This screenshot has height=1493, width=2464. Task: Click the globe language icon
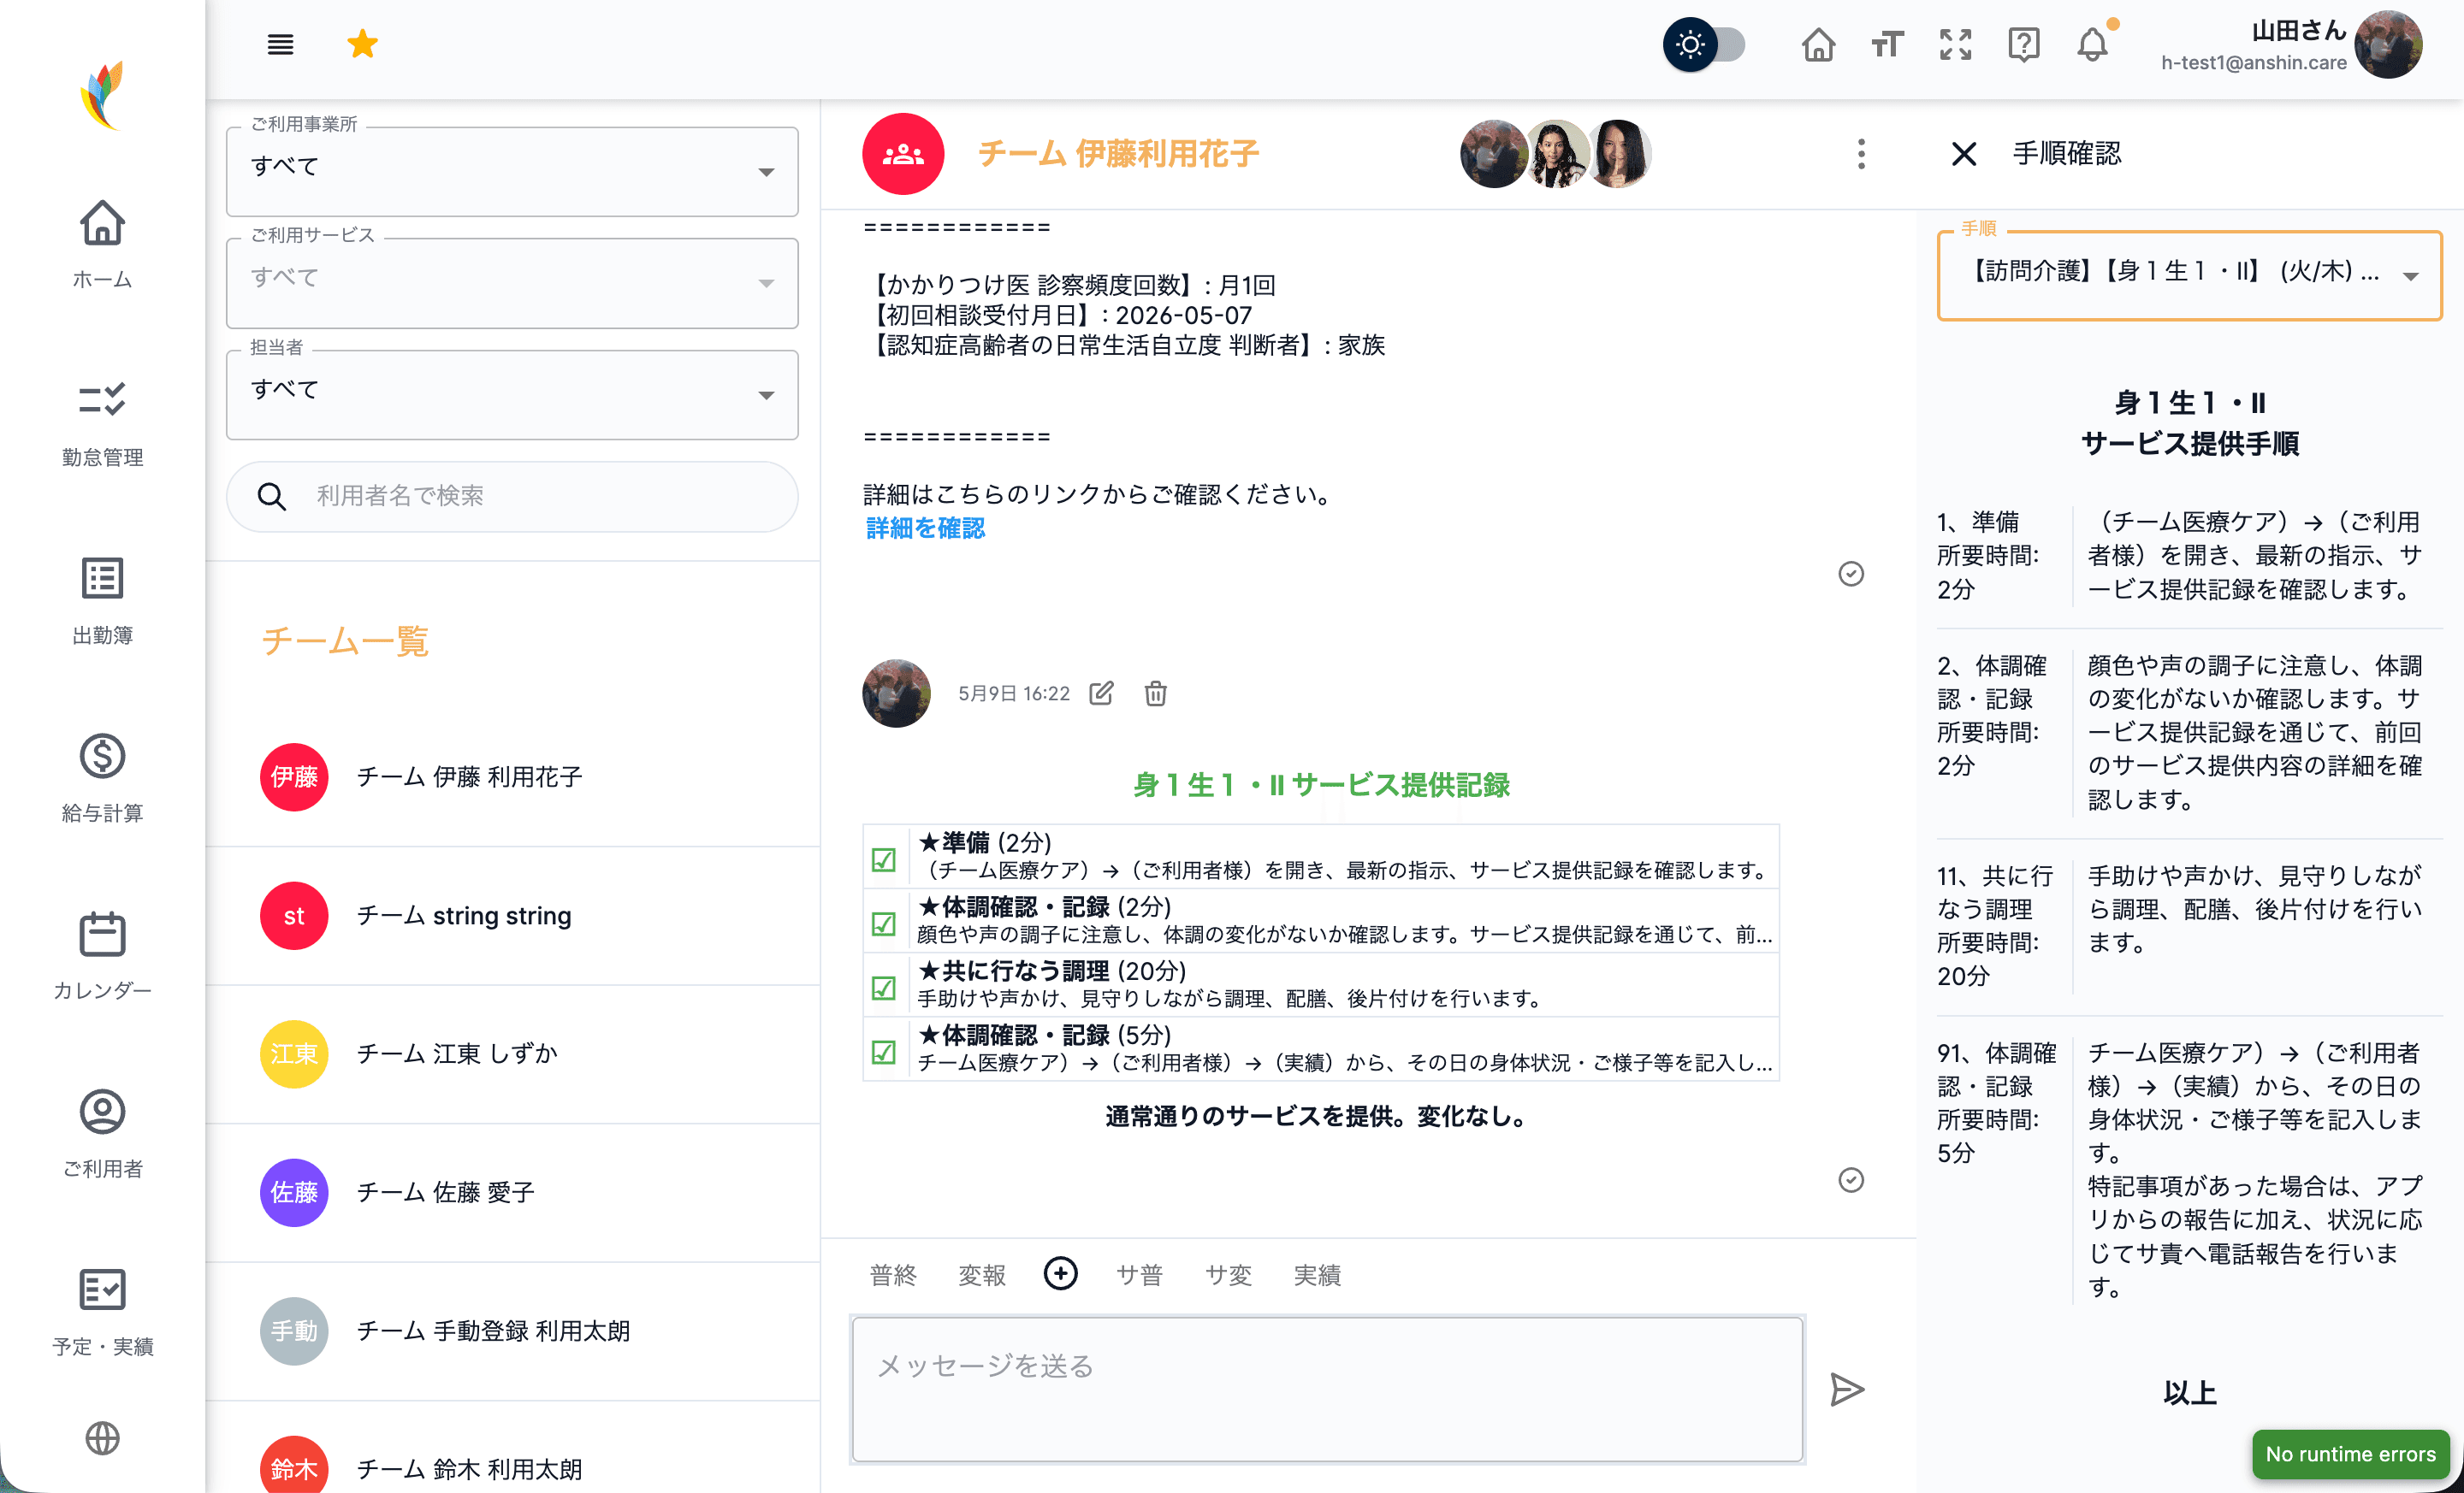102,1438
